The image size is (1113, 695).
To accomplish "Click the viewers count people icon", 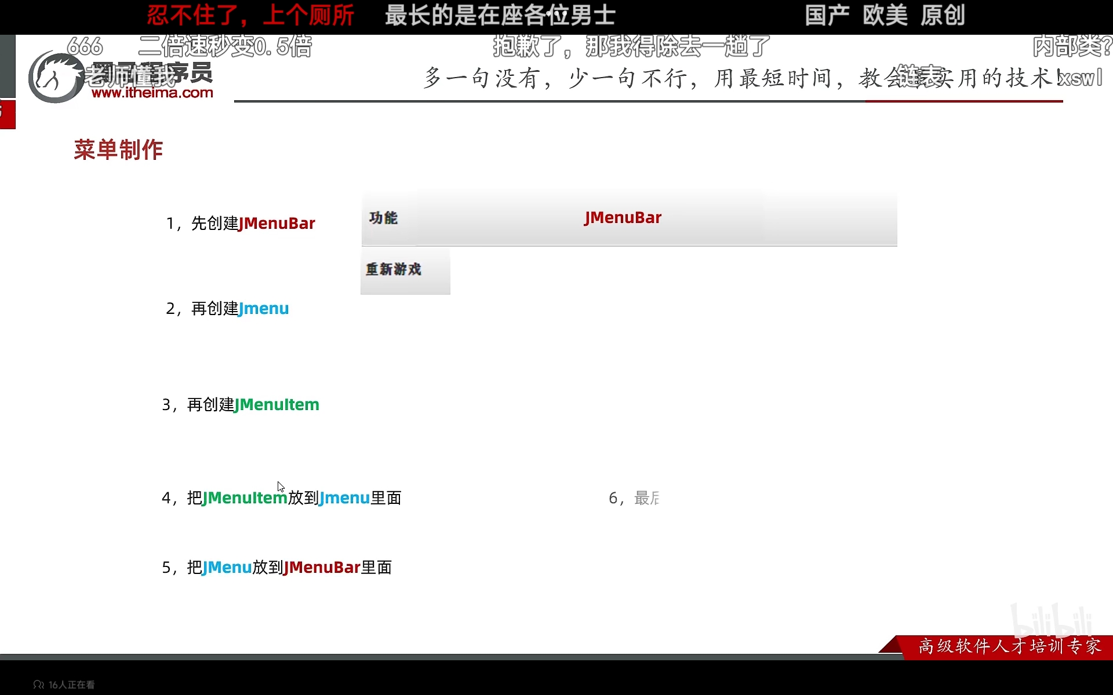I will (x=38, y=684).
